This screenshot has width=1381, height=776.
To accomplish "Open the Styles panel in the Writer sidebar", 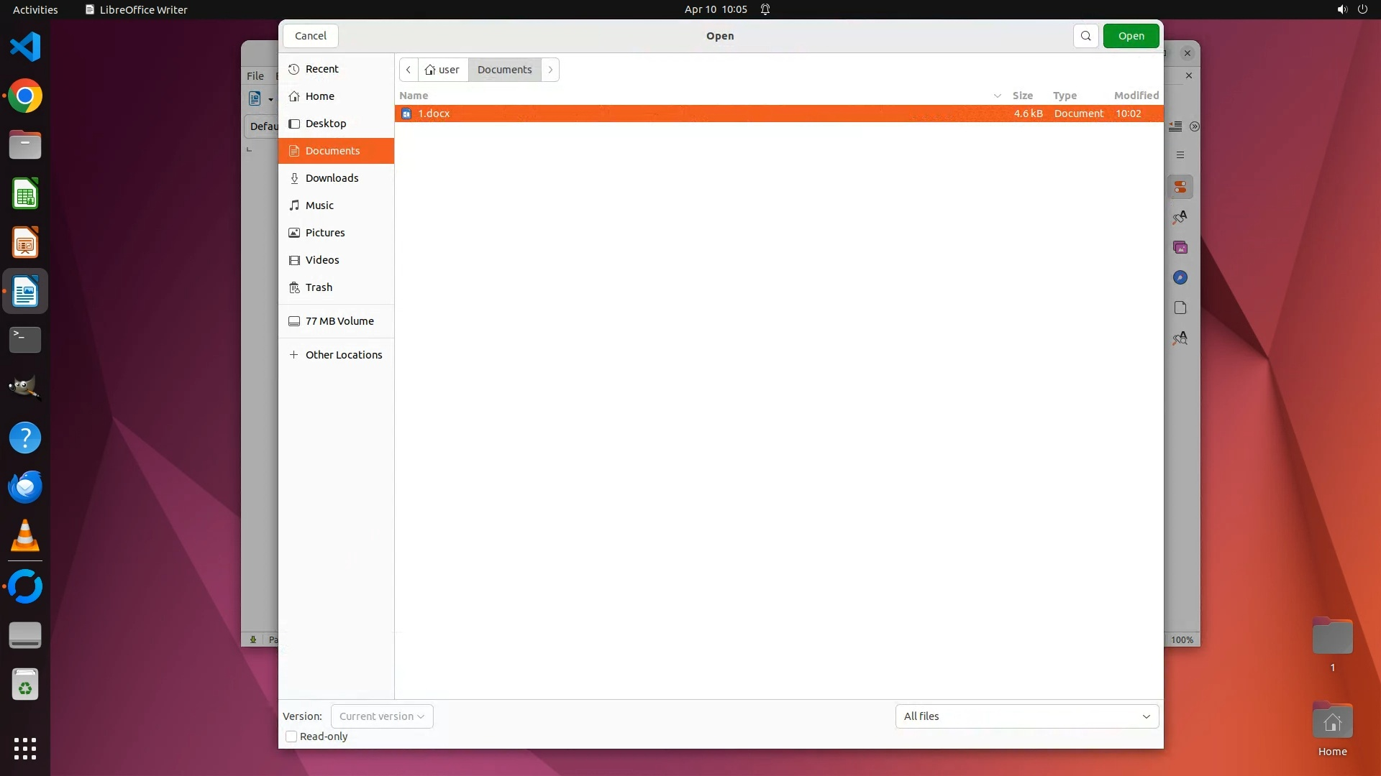I will [1180, 217].
